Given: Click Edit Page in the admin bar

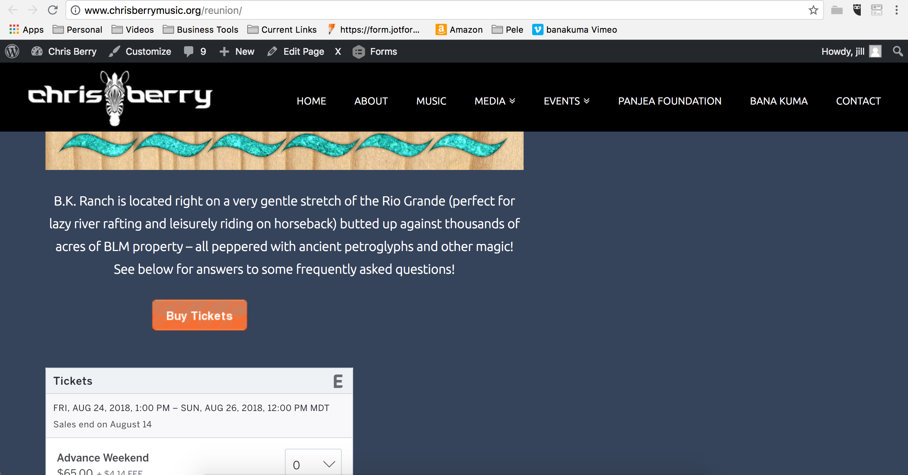Looking at the screenshot, I should [296, 52].
